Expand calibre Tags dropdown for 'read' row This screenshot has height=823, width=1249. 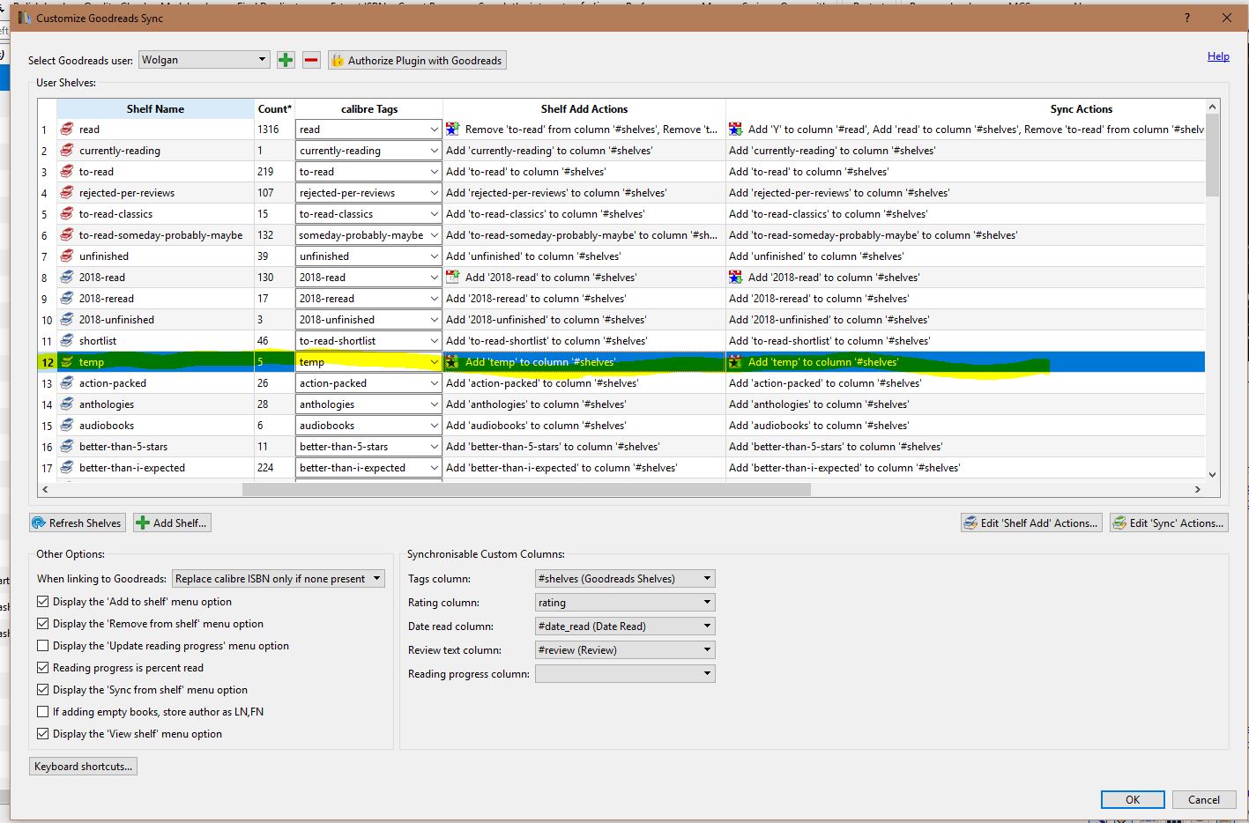[434, 130]
